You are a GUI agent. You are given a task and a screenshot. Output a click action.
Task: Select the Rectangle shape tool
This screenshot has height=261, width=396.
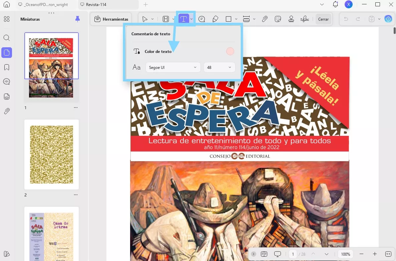pyautogui.click(x=229, y=19)
